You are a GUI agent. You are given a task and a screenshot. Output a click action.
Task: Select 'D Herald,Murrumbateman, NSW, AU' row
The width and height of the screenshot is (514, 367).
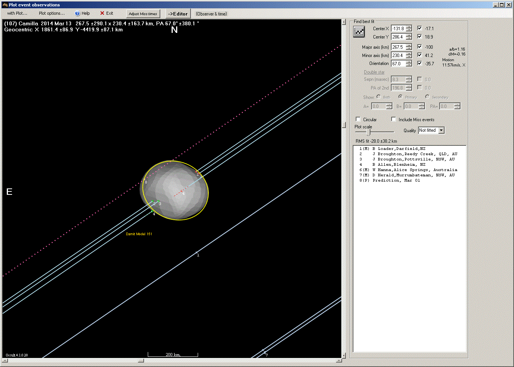click(410, 175)
